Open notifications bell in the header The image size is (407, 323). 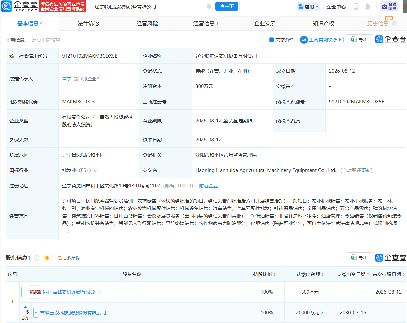pyautogui.click(x=368, y=6)
